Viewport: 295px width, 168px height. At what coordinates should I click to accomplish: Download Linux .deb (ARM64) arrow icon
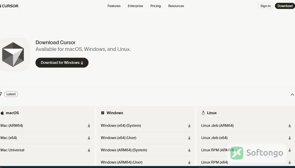coord(290,126)
